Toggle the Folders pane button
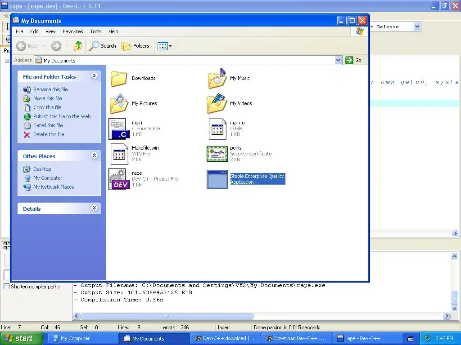This screenshot has height=345, width=461. pyautogui.click(x=136, y=46)
